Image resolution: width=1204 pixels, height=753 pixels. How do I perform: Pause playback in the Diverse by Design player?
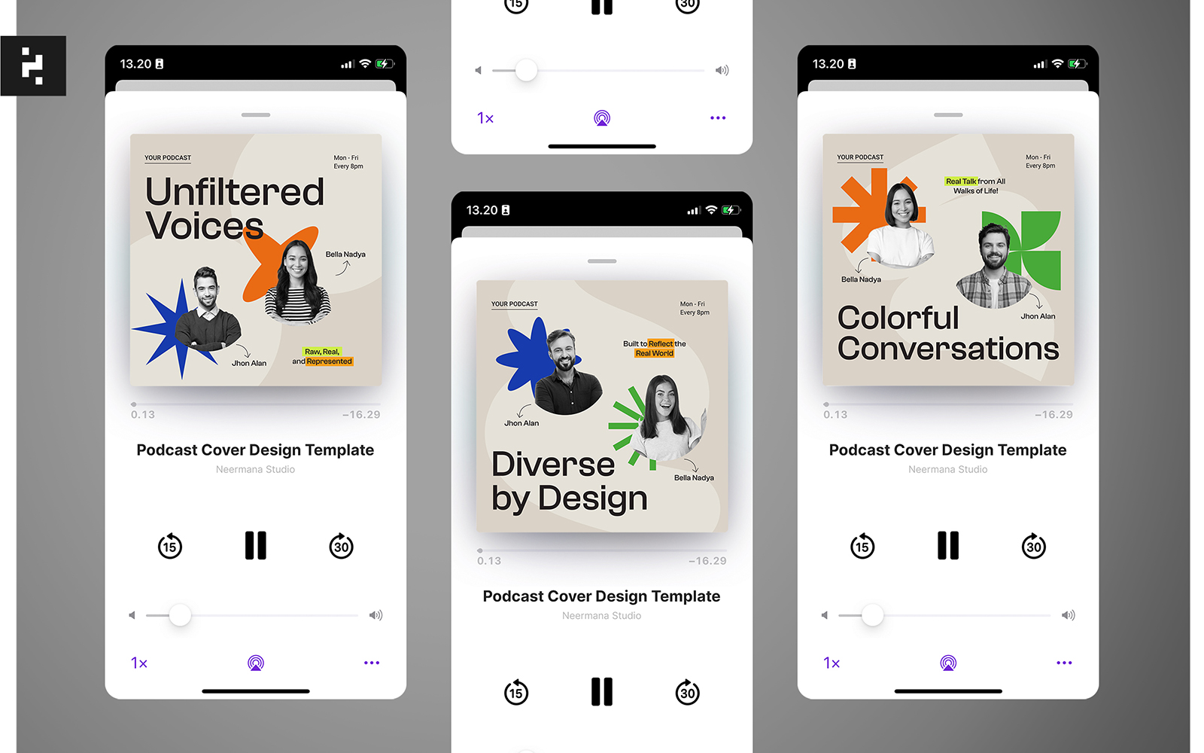601,691
